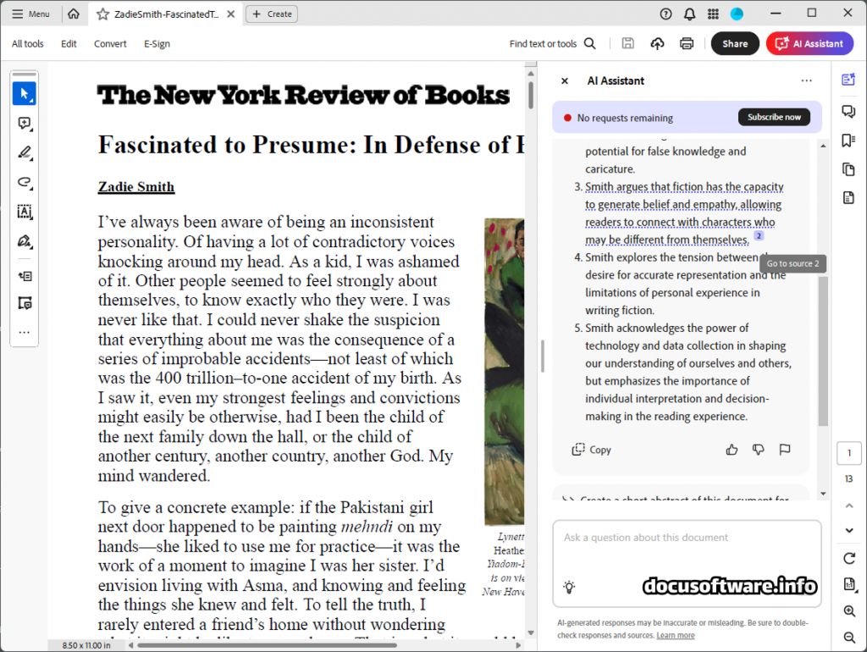Click the thumbs up feedback icon
This screenshot has width=867, height=652.
coord(732,450)
